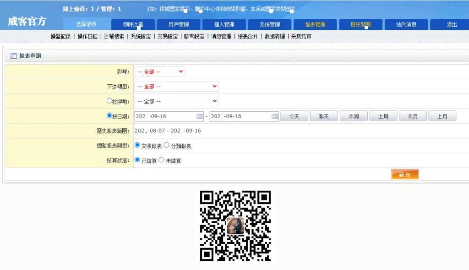Click the 報表查詢 panel title

pos(30,56)
